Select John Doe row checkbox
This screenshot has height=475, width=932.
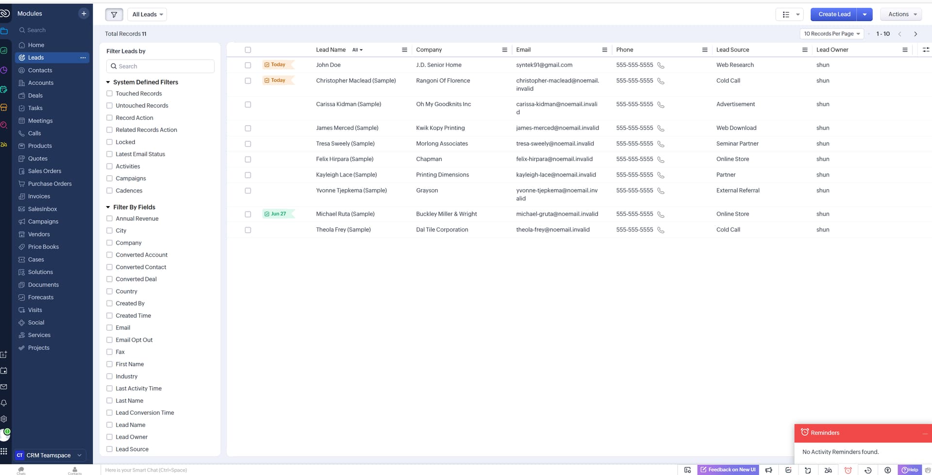click(248, 65)
